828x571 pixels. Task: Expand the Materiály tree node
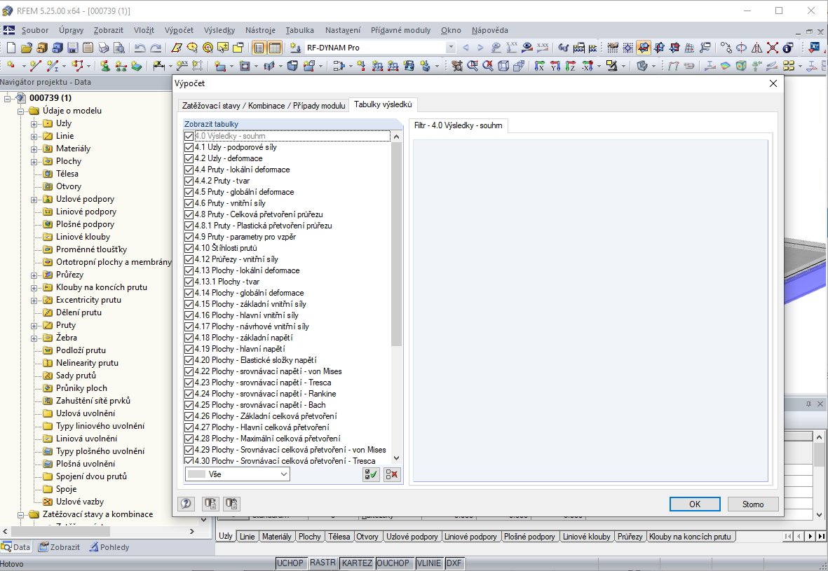[x=34, y=149]
